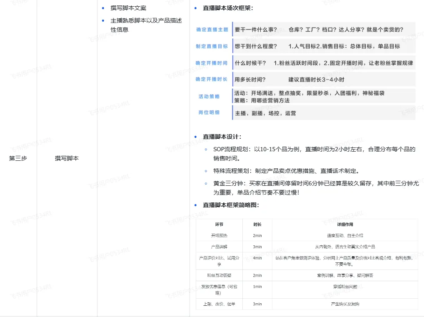Viewport: 424px width, 317px height.
Task: Select the '撰写脚本' cell text
Action: pyautogui.click(x=67, y=158)
